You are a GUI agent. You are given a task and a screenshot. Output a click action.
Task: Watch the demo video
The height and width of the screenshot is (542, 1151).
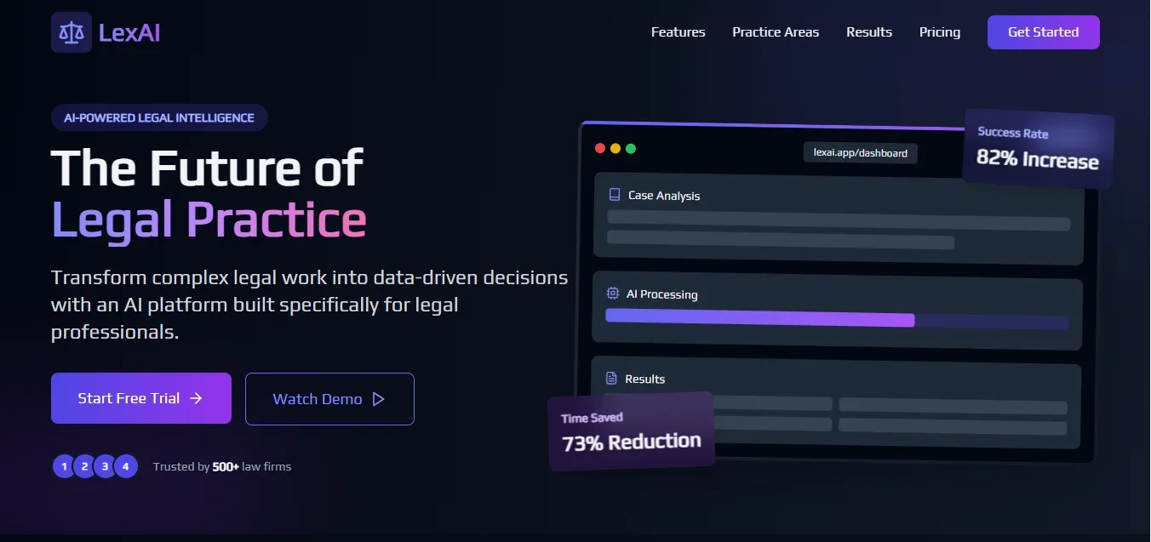coord(329,399)
